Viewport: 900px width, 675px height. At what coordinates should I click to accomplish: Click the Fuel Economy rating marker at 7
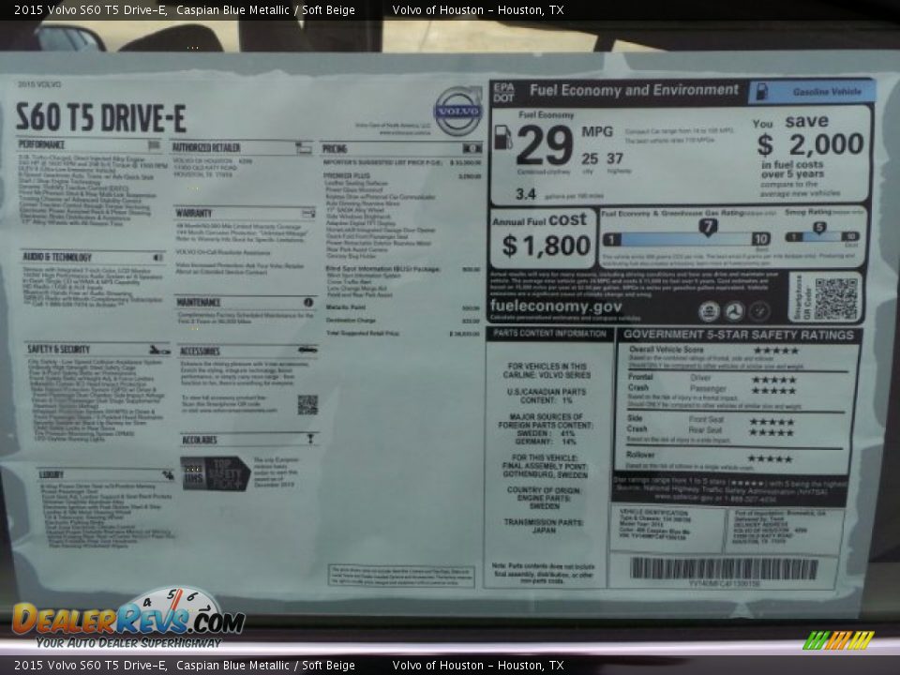tap(709, 225)
